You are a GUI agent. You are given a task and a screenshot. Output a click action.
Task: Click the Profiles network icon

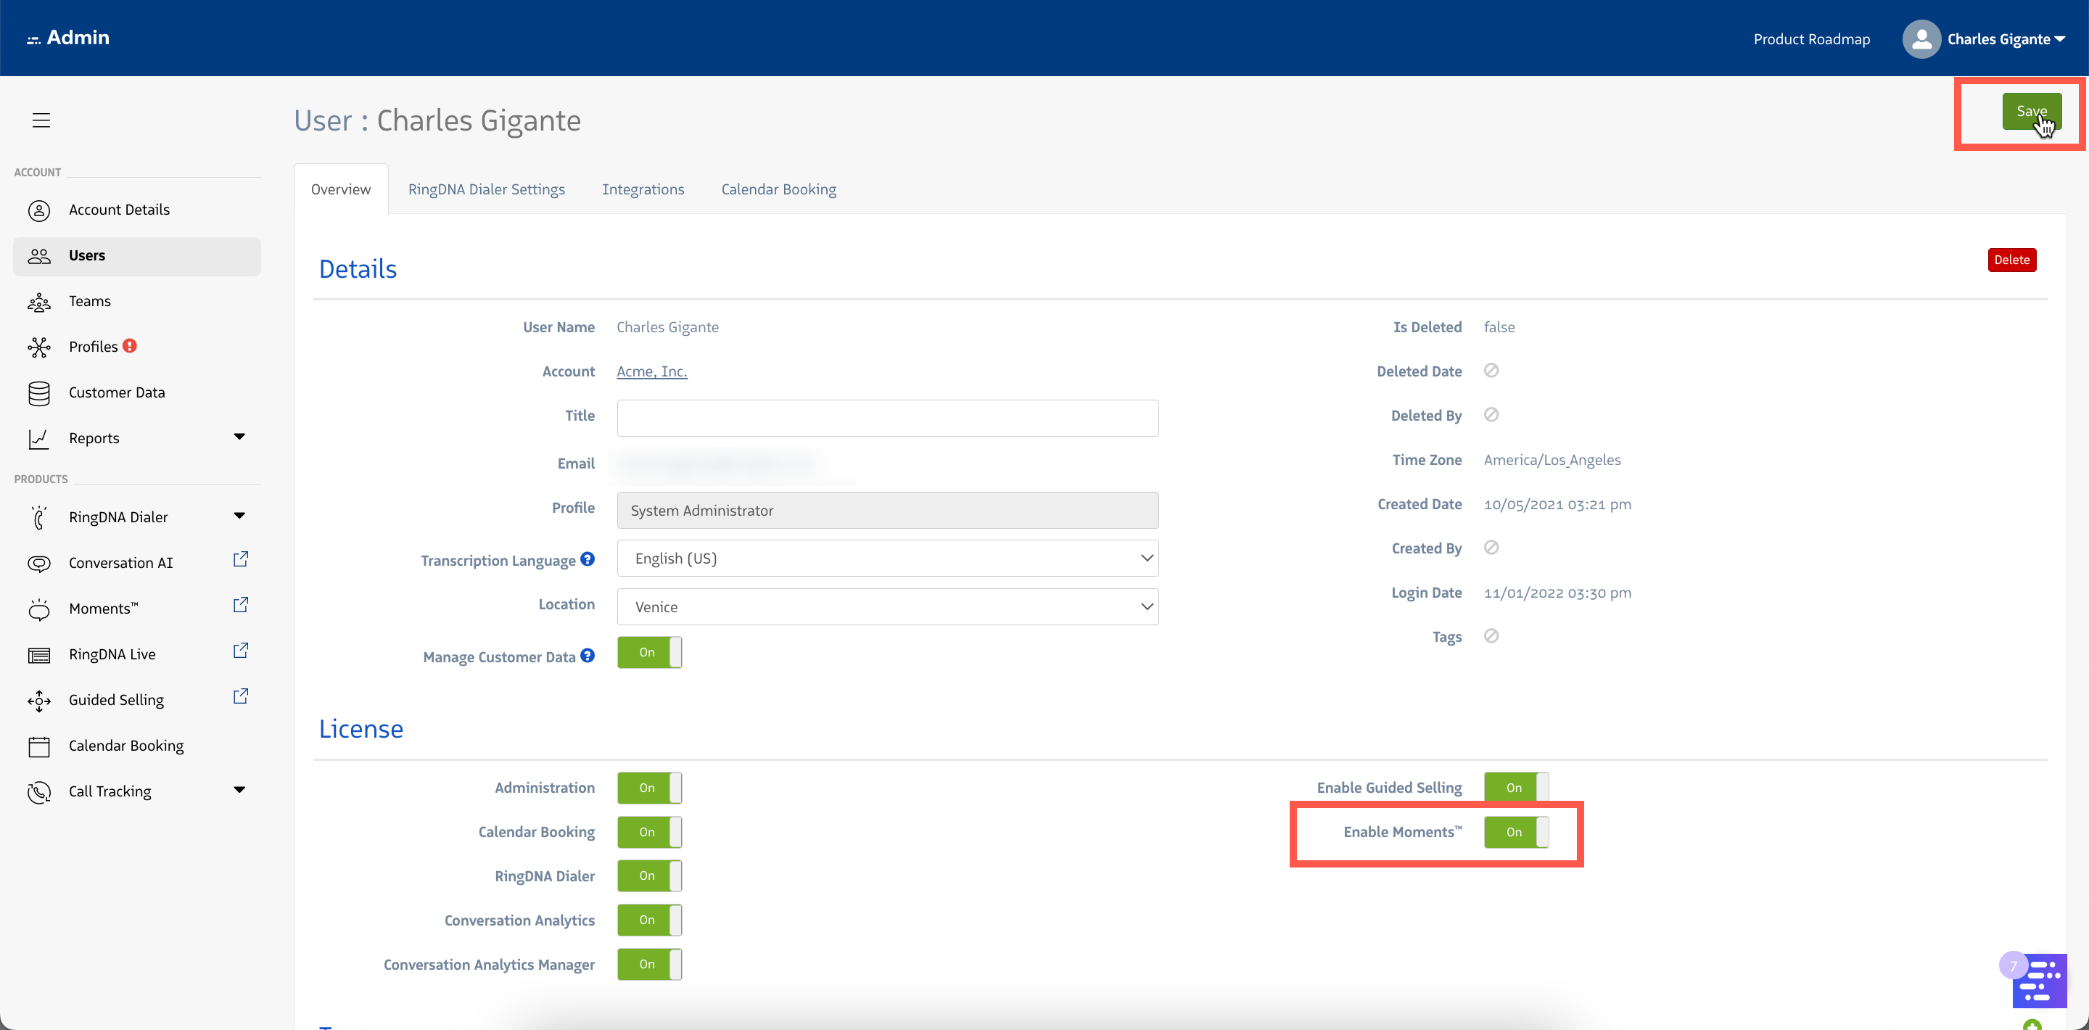tap(39, 347)
